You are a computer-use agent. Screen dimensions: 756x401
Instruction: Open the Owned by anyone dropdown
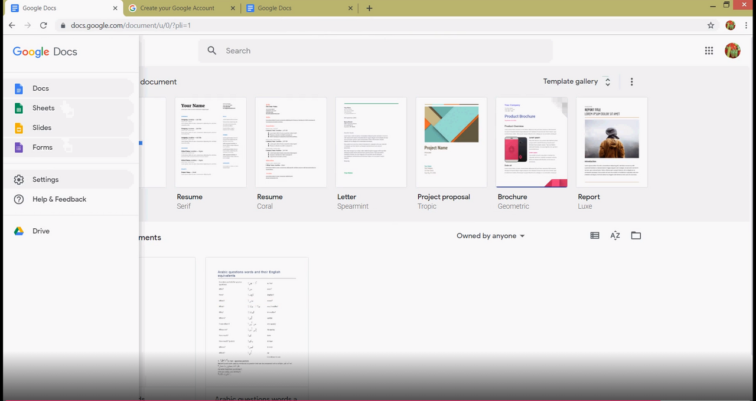pyautogui.click(x=491, y=236)
